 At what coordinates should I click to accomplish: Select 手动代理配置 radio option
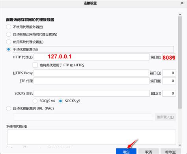9,49
